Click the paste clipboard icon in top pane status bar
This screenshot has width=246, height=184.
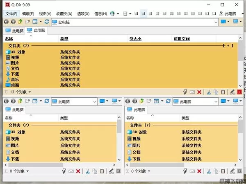point(223,92)
